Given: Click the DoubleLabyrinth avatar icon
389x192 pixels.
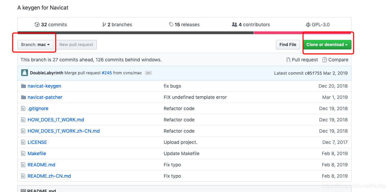Looking at the screenshot, I should point(25,73).
